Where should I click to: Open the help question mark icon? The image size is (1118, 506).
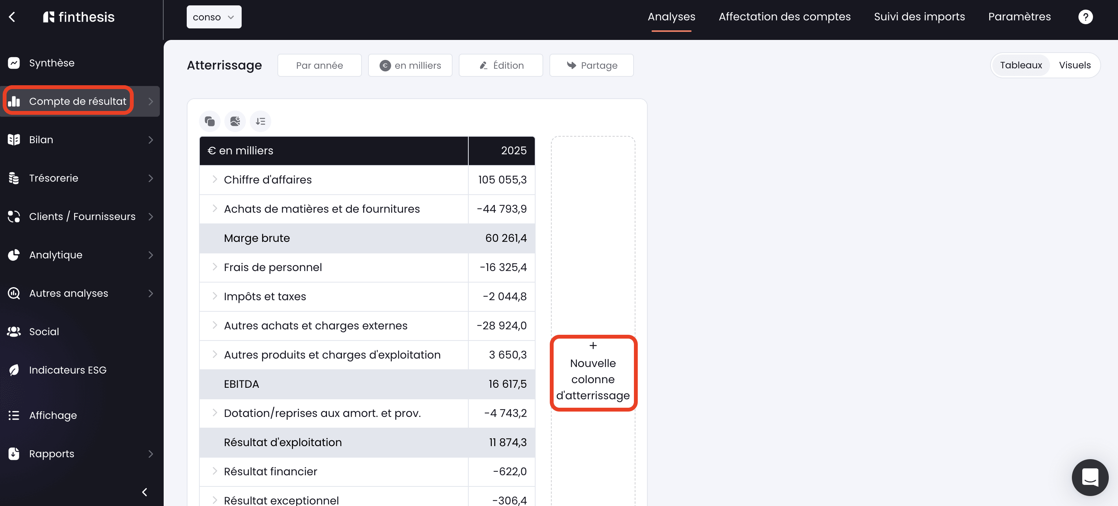(x=1085, y=17)
